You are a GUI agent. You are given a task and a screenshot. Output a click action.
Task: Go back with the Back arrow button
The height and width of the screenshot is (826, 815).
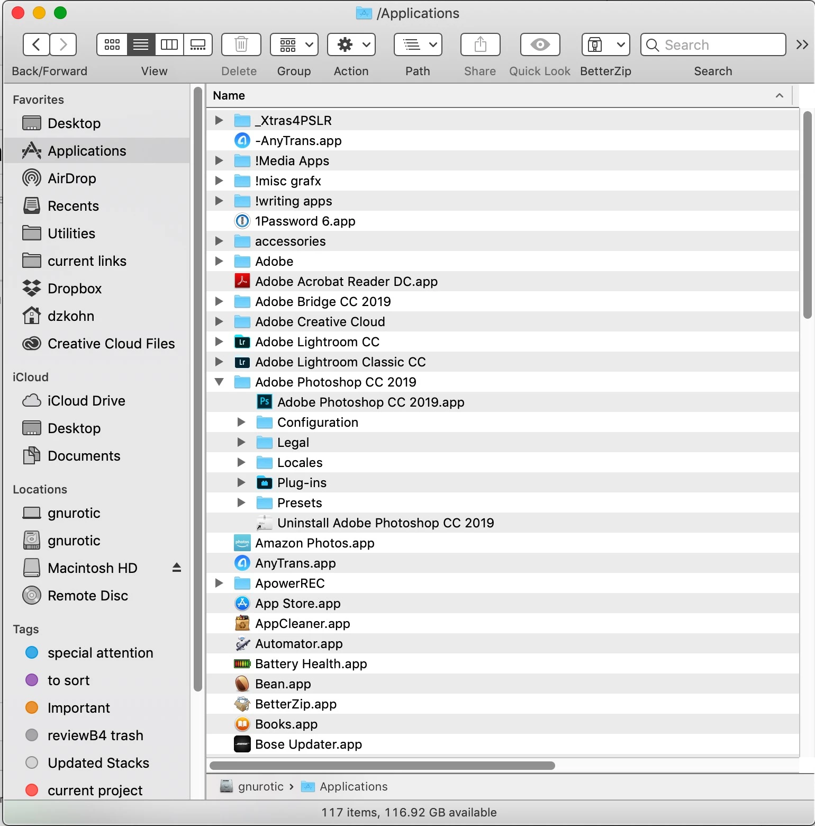tap(37, 44)
